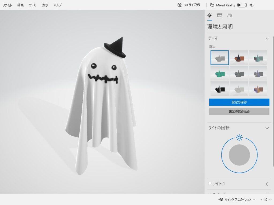The height and width of the screenshot is (205, 274).
Task: Open the Environment & Lighting sun tab
Action: [x=210, y=15]
